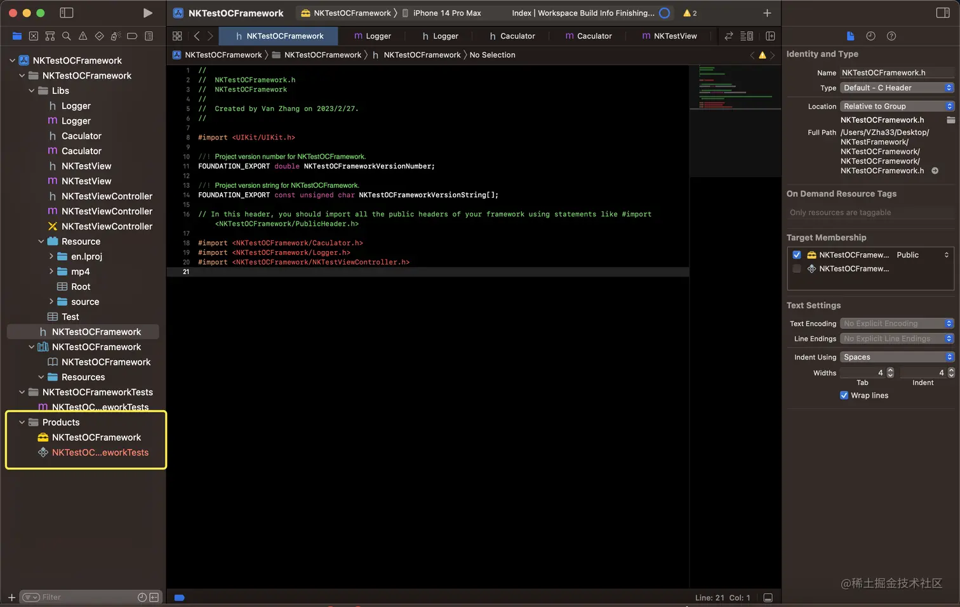Hide the navigator sidebar panel
The image size is (960, 607).
67,13
